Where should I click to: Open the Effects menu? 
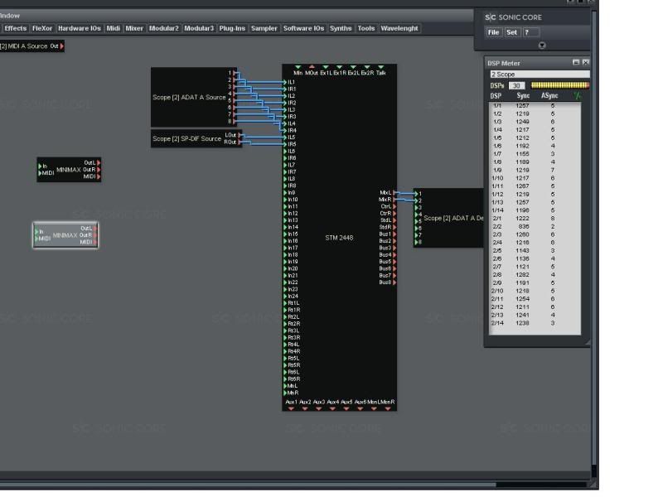[16, 28]
